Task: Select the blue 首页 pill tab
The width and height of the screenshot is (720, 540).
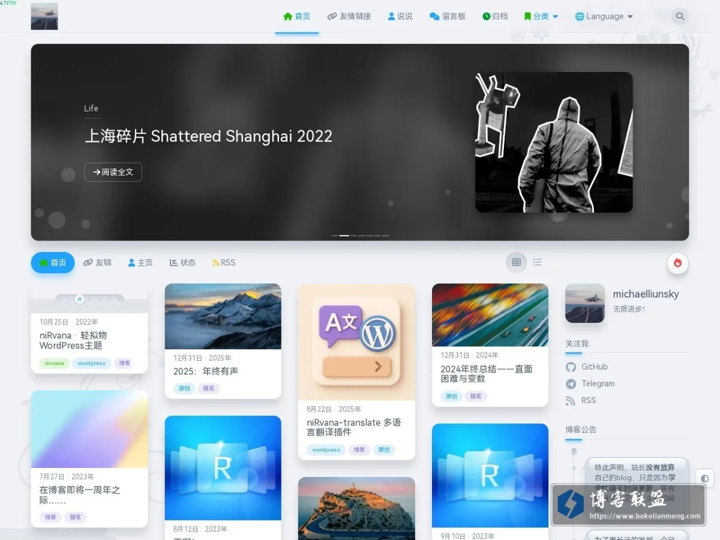Action: tap(53, 263)
